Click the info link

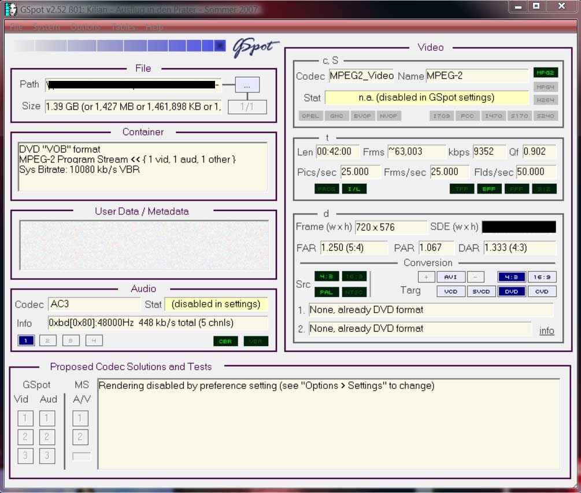point(546,331)
